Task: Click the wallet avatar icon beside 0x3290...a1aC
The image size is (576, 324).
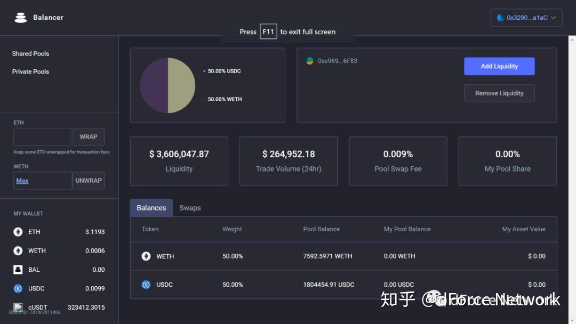Action: (500, 18)
